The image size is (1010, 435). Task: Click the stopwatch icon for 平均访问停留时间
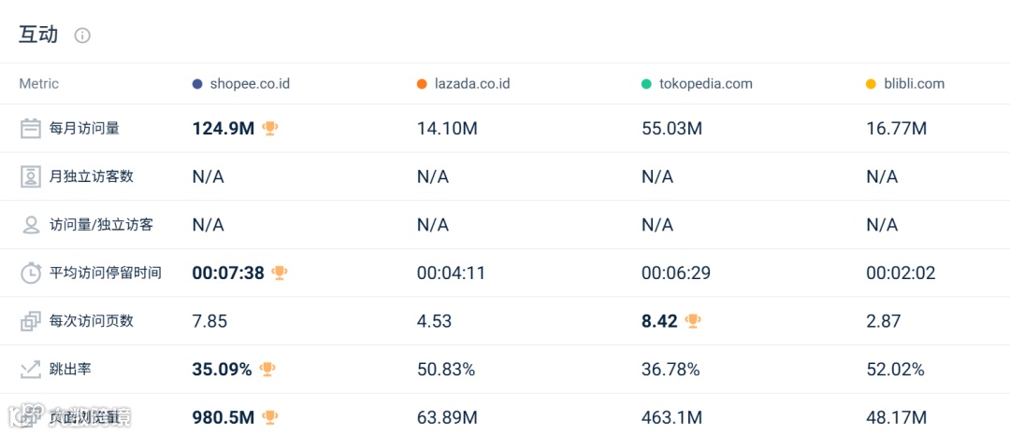31,274
